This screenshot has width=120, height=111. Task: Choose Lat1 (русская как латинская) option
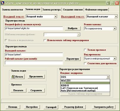point(85,88)
